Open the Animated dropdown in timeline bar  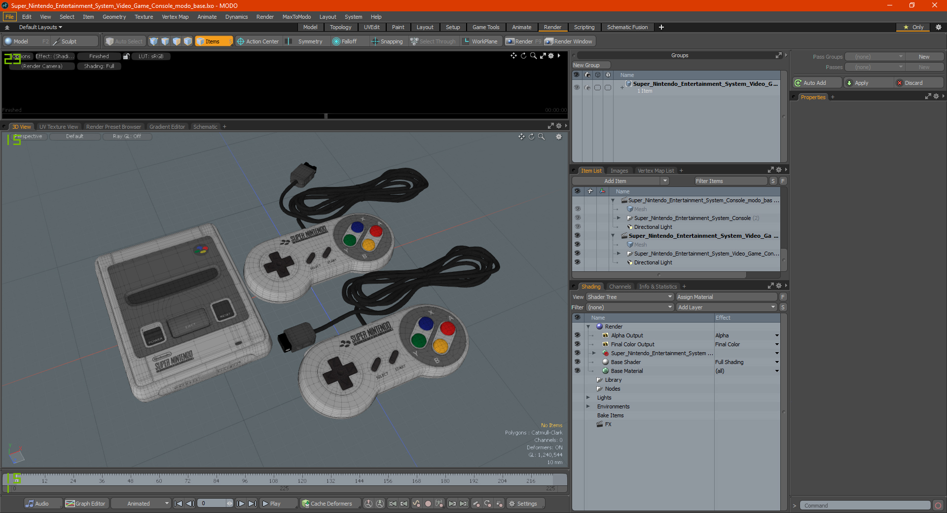[141, 504]
